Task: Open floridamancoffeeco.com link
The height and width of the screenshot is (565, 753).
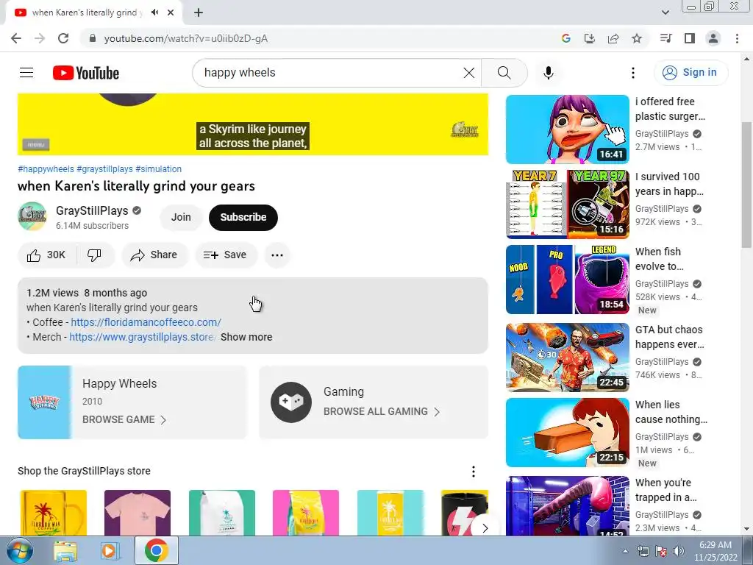Action: click(146, 322)
